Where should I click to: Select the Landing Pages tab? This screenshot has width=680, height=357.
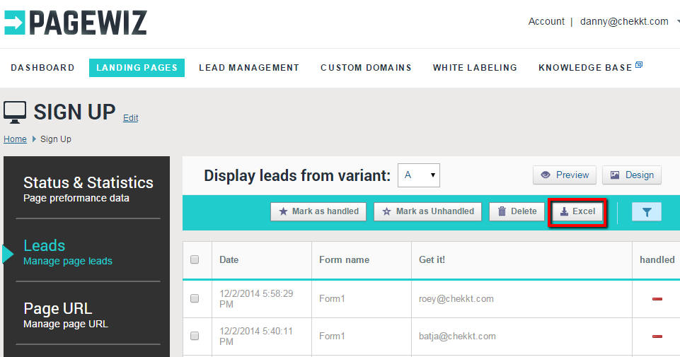coord(137,68)
